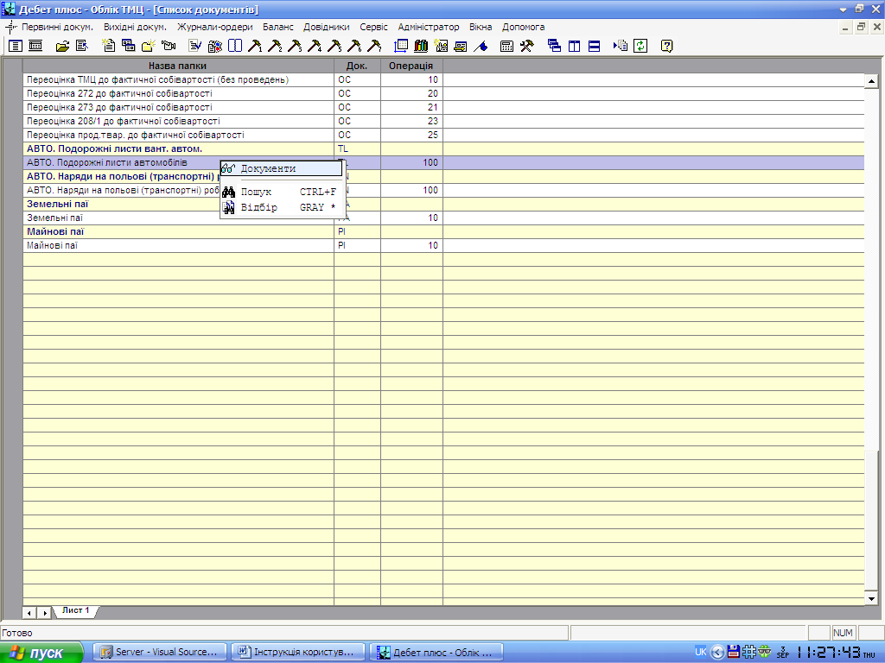Click the Назва папки column header

[x=178, y=66]
